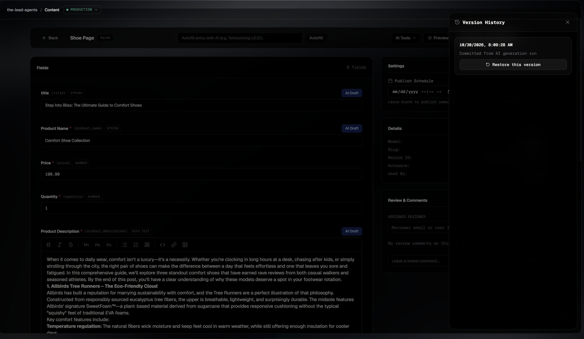Toggle bold formatting in description editor

[48, 245]
